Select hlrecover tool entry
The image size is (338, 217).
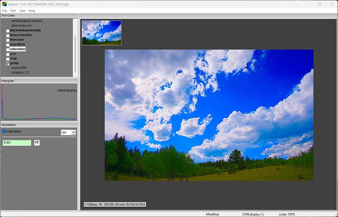(17, 40)
